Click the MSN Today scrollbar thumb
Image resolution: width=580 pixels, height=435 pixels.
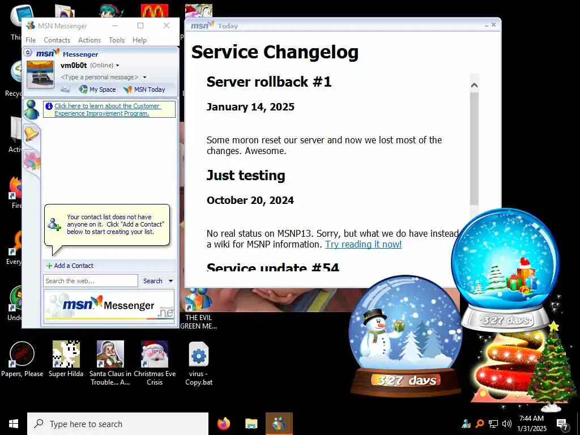474,148
